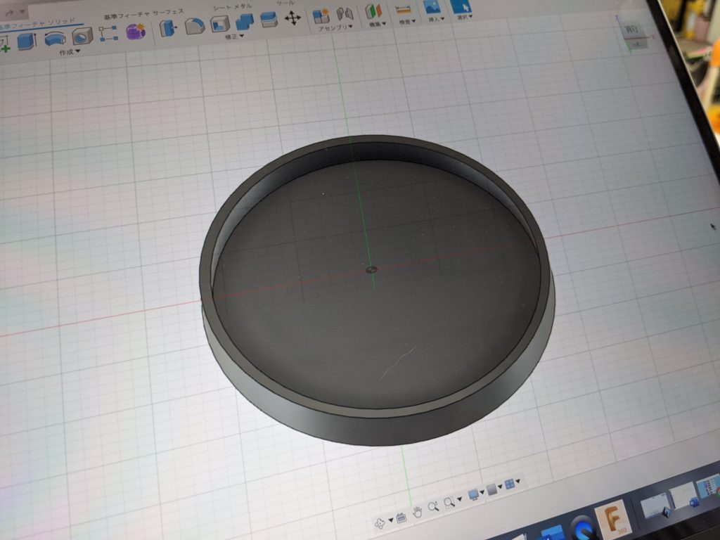Select the Revolve tool
This screenshot has height=540, width=720.
pyautogui.click(x=55, y=39)
